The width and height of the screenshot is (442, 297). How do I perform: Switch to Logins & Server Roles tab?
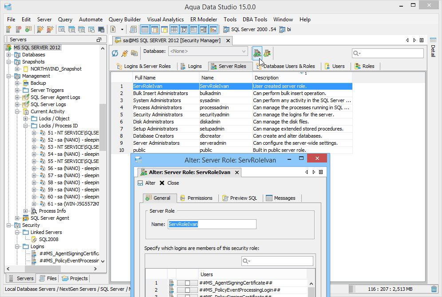[144, 66]
